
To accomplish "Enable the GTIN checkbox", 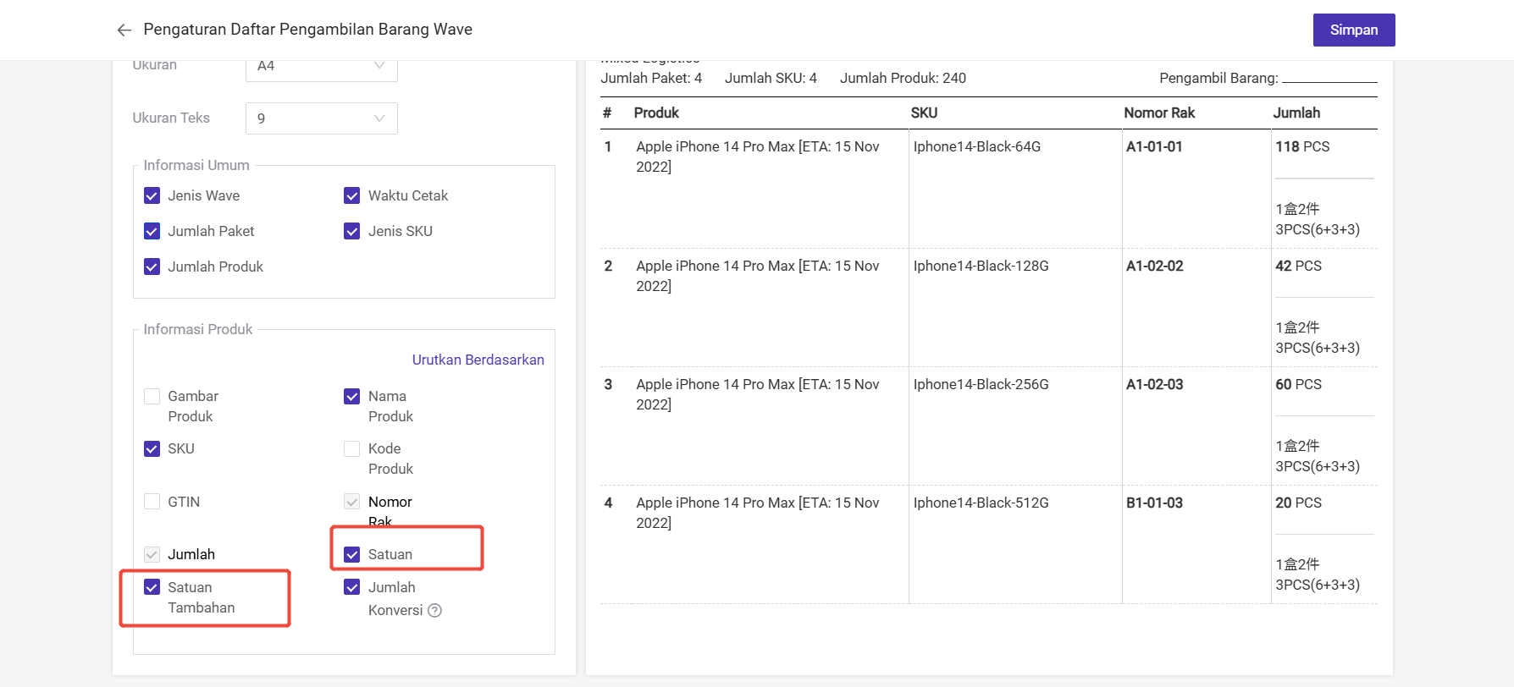I will click(152, 502).
